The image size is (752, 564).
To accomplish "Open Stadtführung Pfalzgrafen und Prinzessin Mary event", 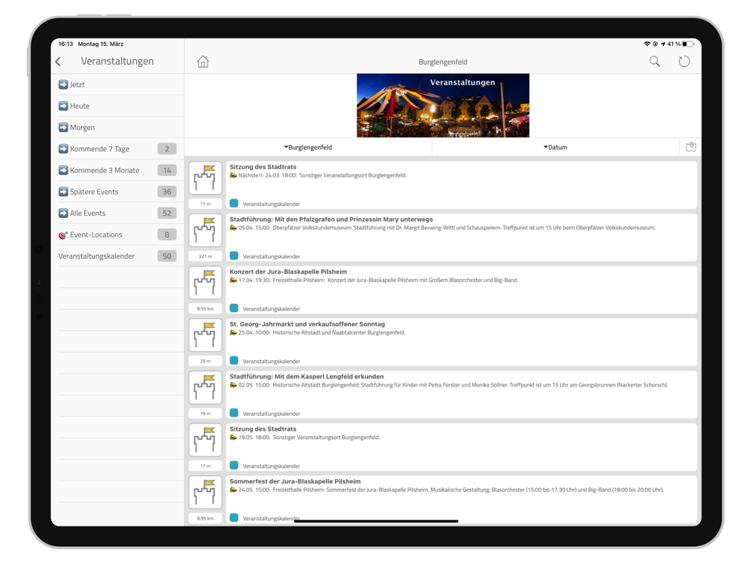I will pyautogui.click(x=462, y=237).
